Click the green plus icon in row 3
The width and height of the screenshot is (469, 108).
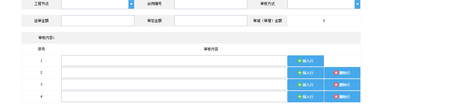299,85
